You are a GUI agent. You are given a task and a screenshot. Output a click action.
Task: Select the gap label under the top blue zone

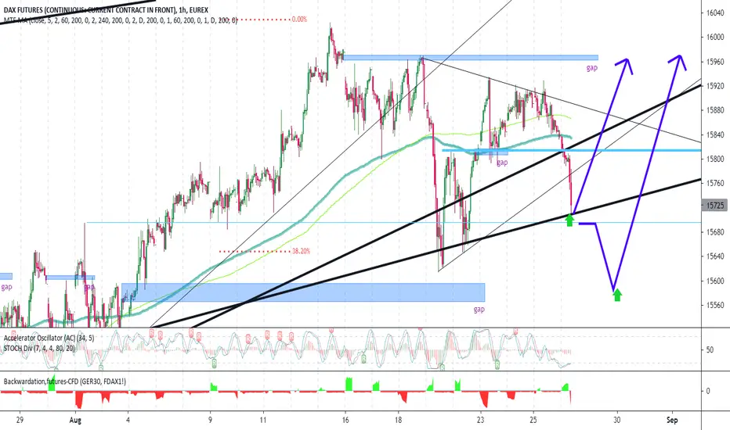591,68
